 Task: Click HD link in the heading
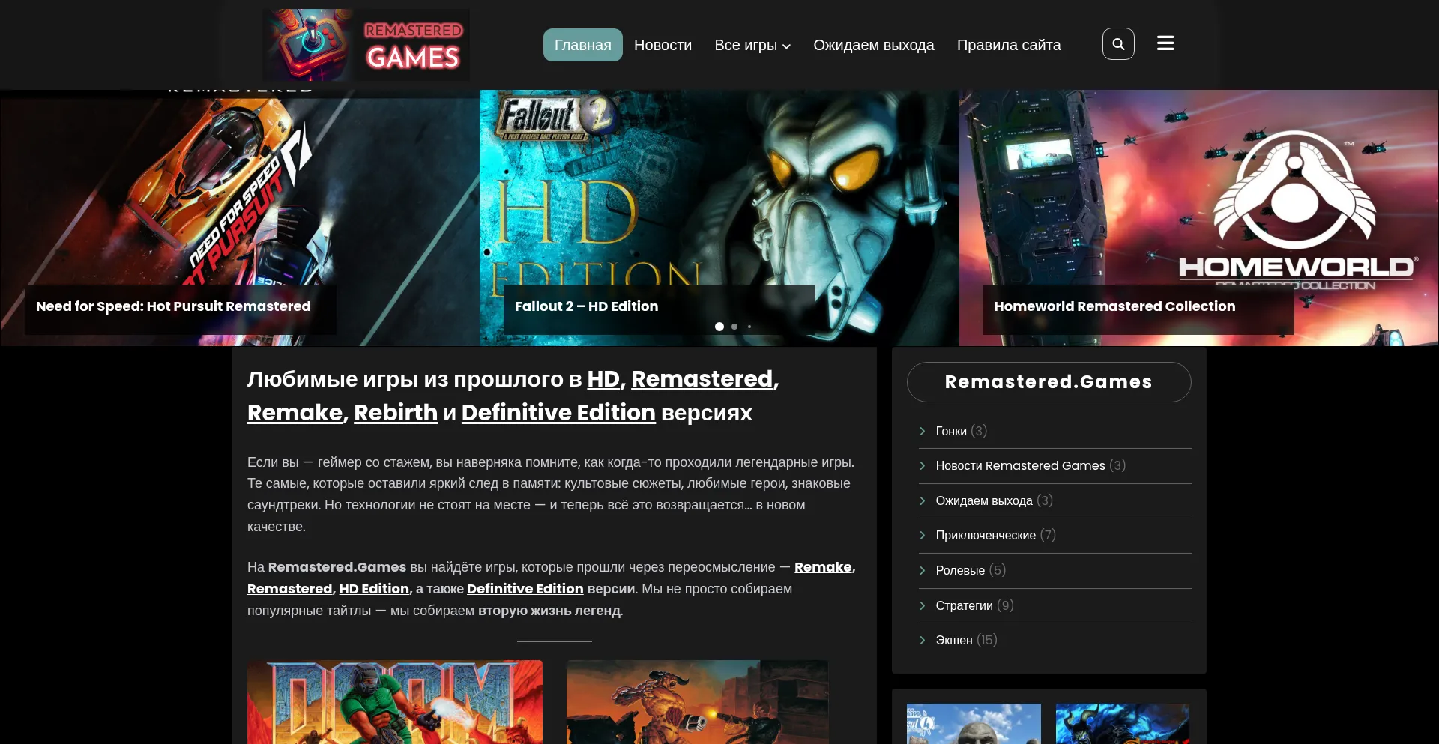[x=603, y=379]
